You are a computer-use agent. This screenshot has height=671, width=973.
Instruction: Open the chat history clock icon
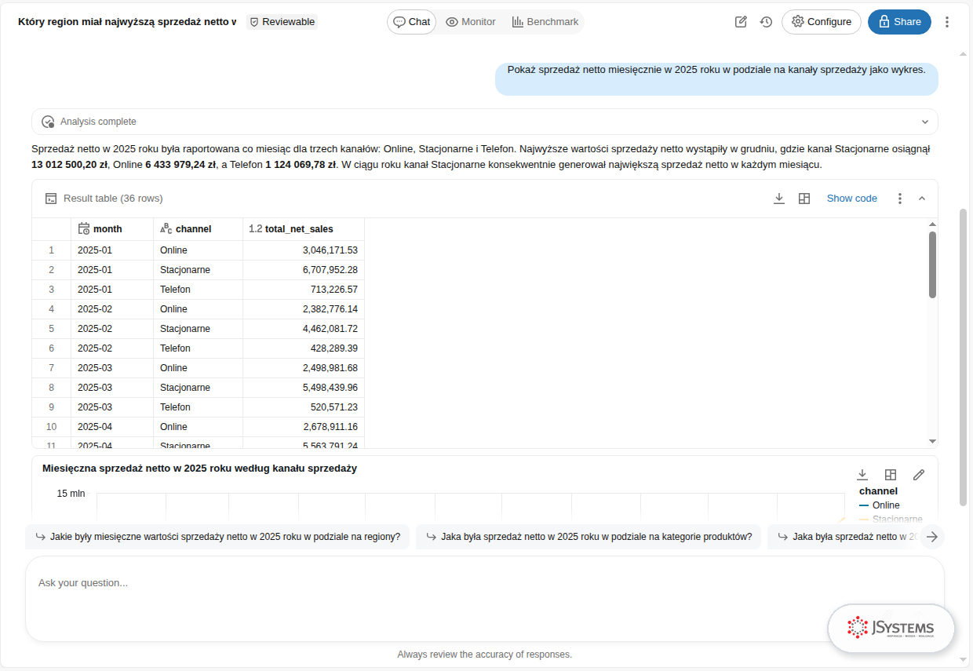(x=766, y=22)
